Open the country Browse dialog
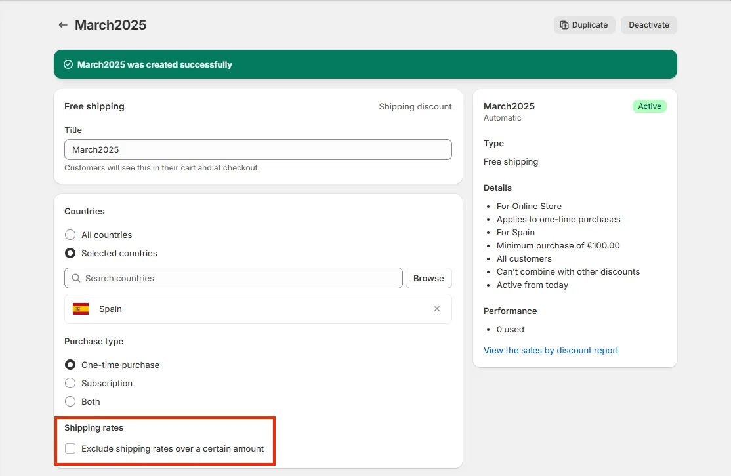The image size is (731, 476). tap(428, 278)
